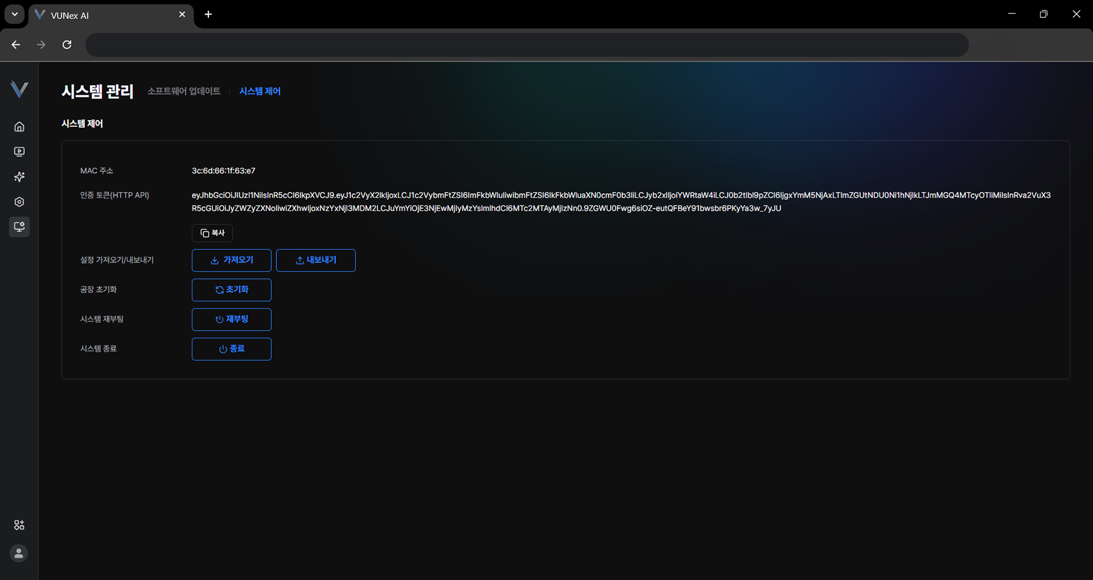Open the settings gear icon in sidebar
Screen dimensions: 1093x580
tap(19, 202)
